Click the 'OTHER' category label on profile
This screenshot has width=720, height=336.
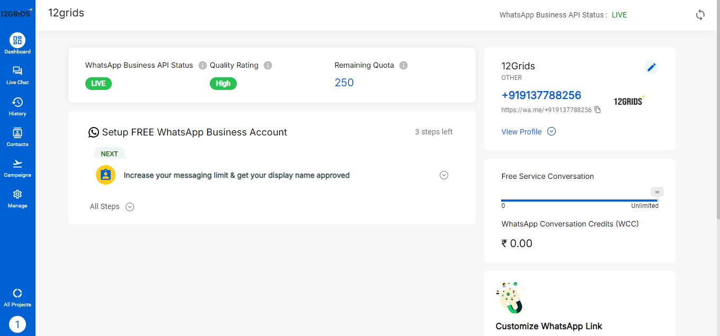click(512, 78)
